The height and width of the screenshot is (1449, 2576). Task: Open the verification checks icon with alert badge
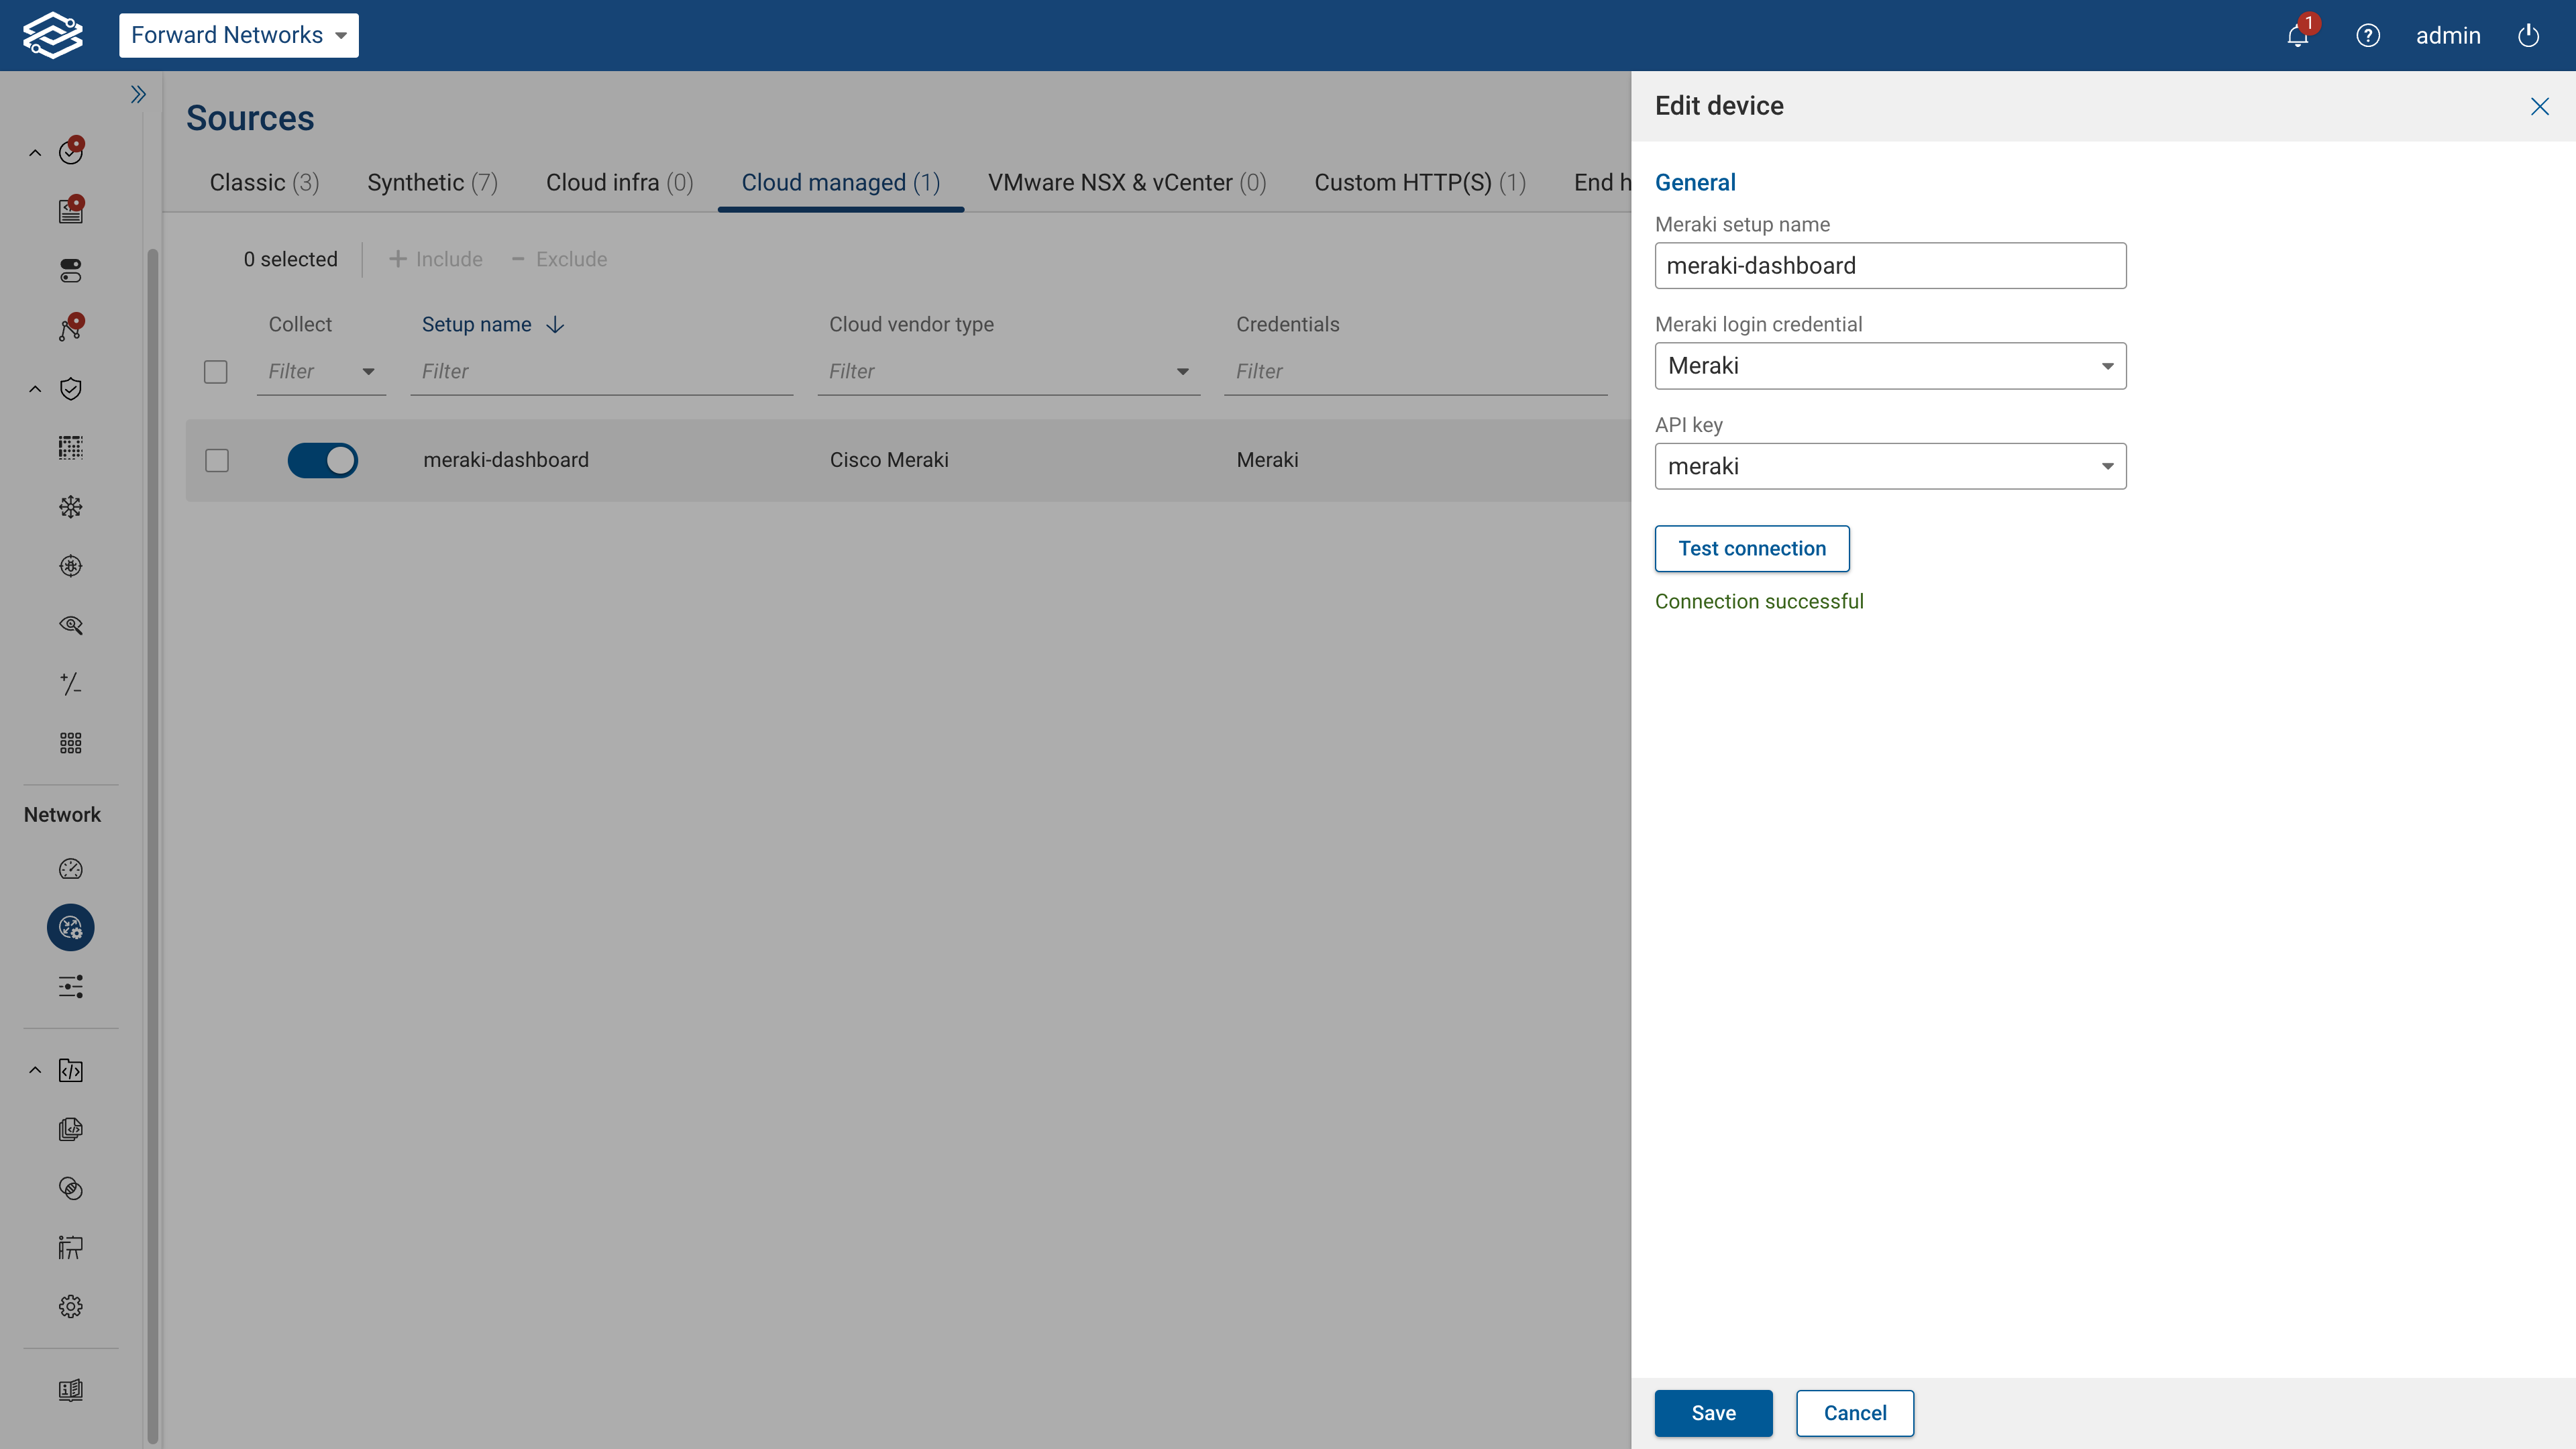(x=71, y=151)
